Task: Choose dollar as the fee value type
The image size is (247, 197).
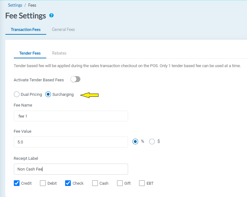Action: tap(152, 142)
